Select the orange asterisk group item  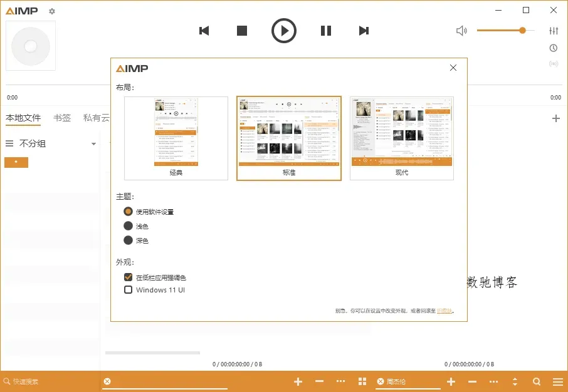point(16,162)
